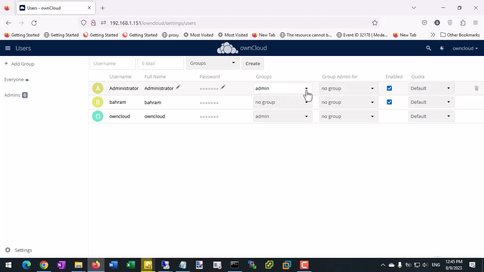Click the ownCloud cloud logo
The height and width of the screenshot is (272, 484).
click(x=227, y=48)
